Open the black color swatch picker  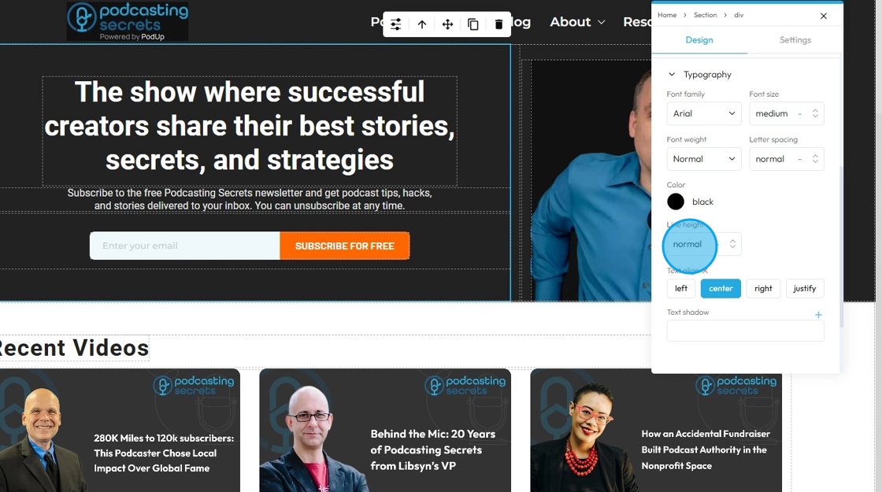click(676, 202)
